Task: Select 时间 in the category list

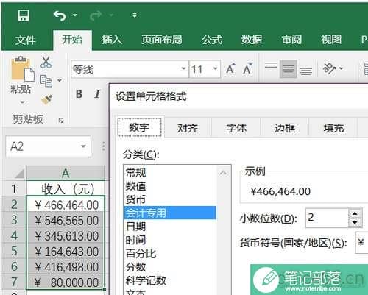Action: pyautogui.click(x=170, y=240)
